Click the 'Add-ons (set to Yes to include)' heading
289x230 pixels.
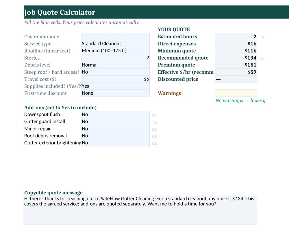[x=60, y=108]
